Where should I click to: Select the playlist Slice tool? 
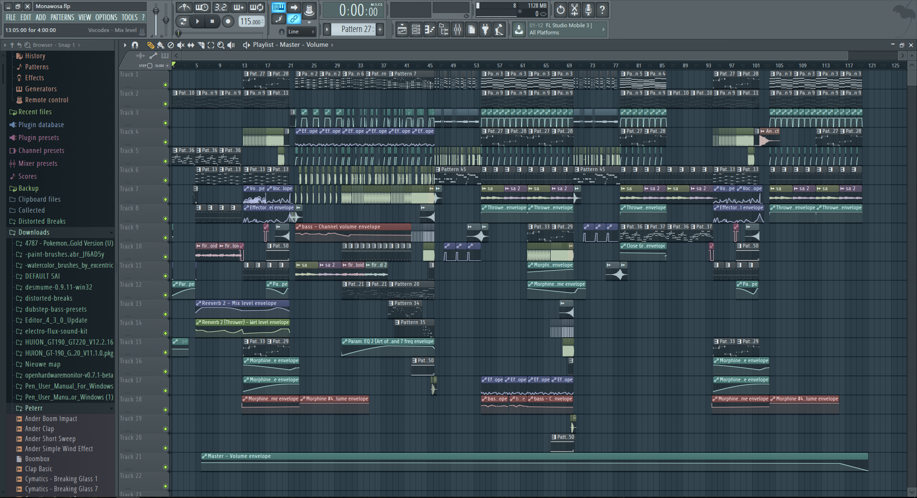(201, 45)
